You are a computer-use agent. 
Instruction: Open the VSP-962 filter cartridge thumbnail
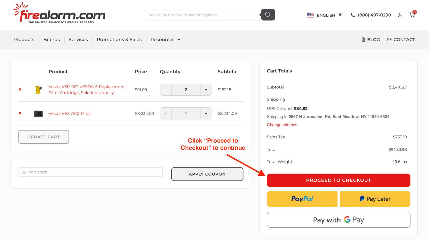click(38, 89)
